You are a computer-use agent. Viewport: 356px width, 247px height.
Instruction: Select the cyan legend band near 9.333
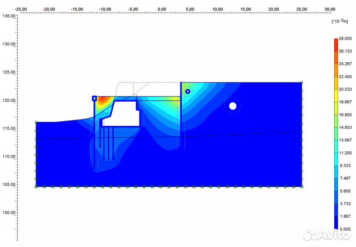(336, 169)
